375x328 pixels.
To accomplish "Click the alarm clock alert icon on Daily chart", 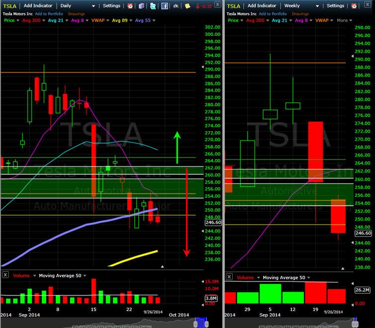I will (x=130, y=6).
